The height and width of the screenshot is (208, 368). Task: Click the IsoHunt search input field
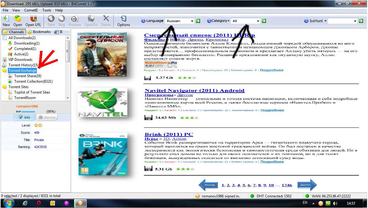[x=340, y=21]
